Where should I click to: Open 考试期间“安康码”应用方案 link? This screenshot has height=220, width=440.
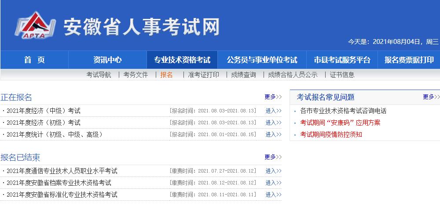click(340, 123)
